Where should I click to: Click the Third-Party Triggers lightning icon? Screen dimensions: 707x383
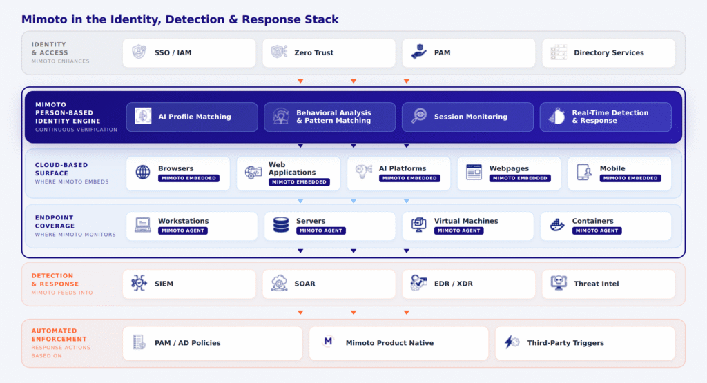[512, 342]
